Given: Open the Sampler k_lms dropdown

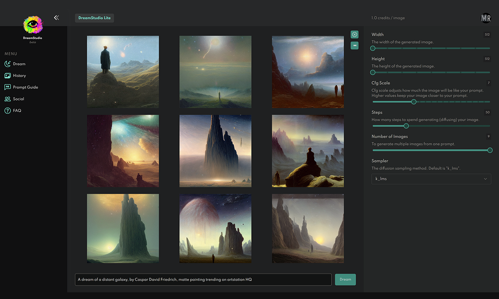Looking at the screenshot, I should click(x=431, y=179).
